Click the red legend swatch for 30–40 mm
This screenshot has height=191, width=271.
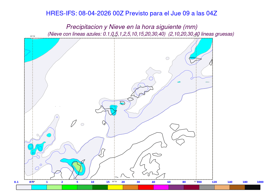pos(146,187)
